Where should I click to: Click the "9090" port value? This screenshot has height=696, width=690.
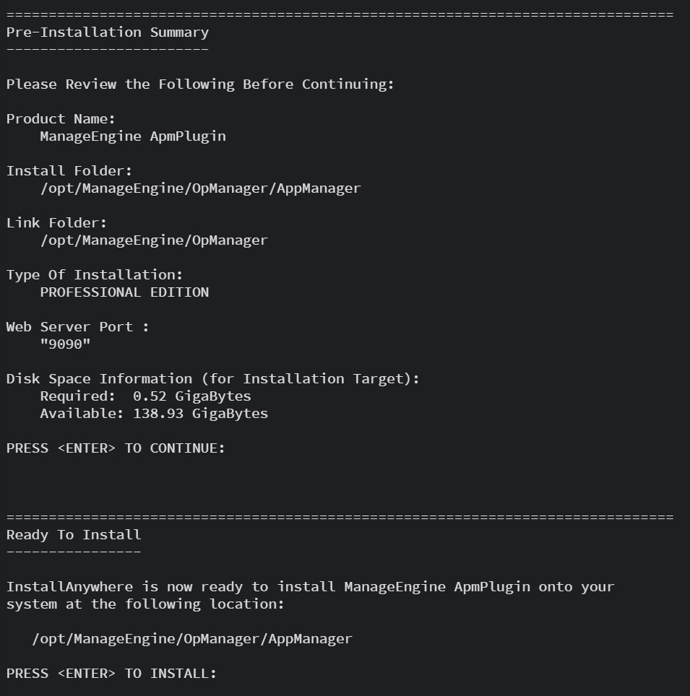(65, 344)
